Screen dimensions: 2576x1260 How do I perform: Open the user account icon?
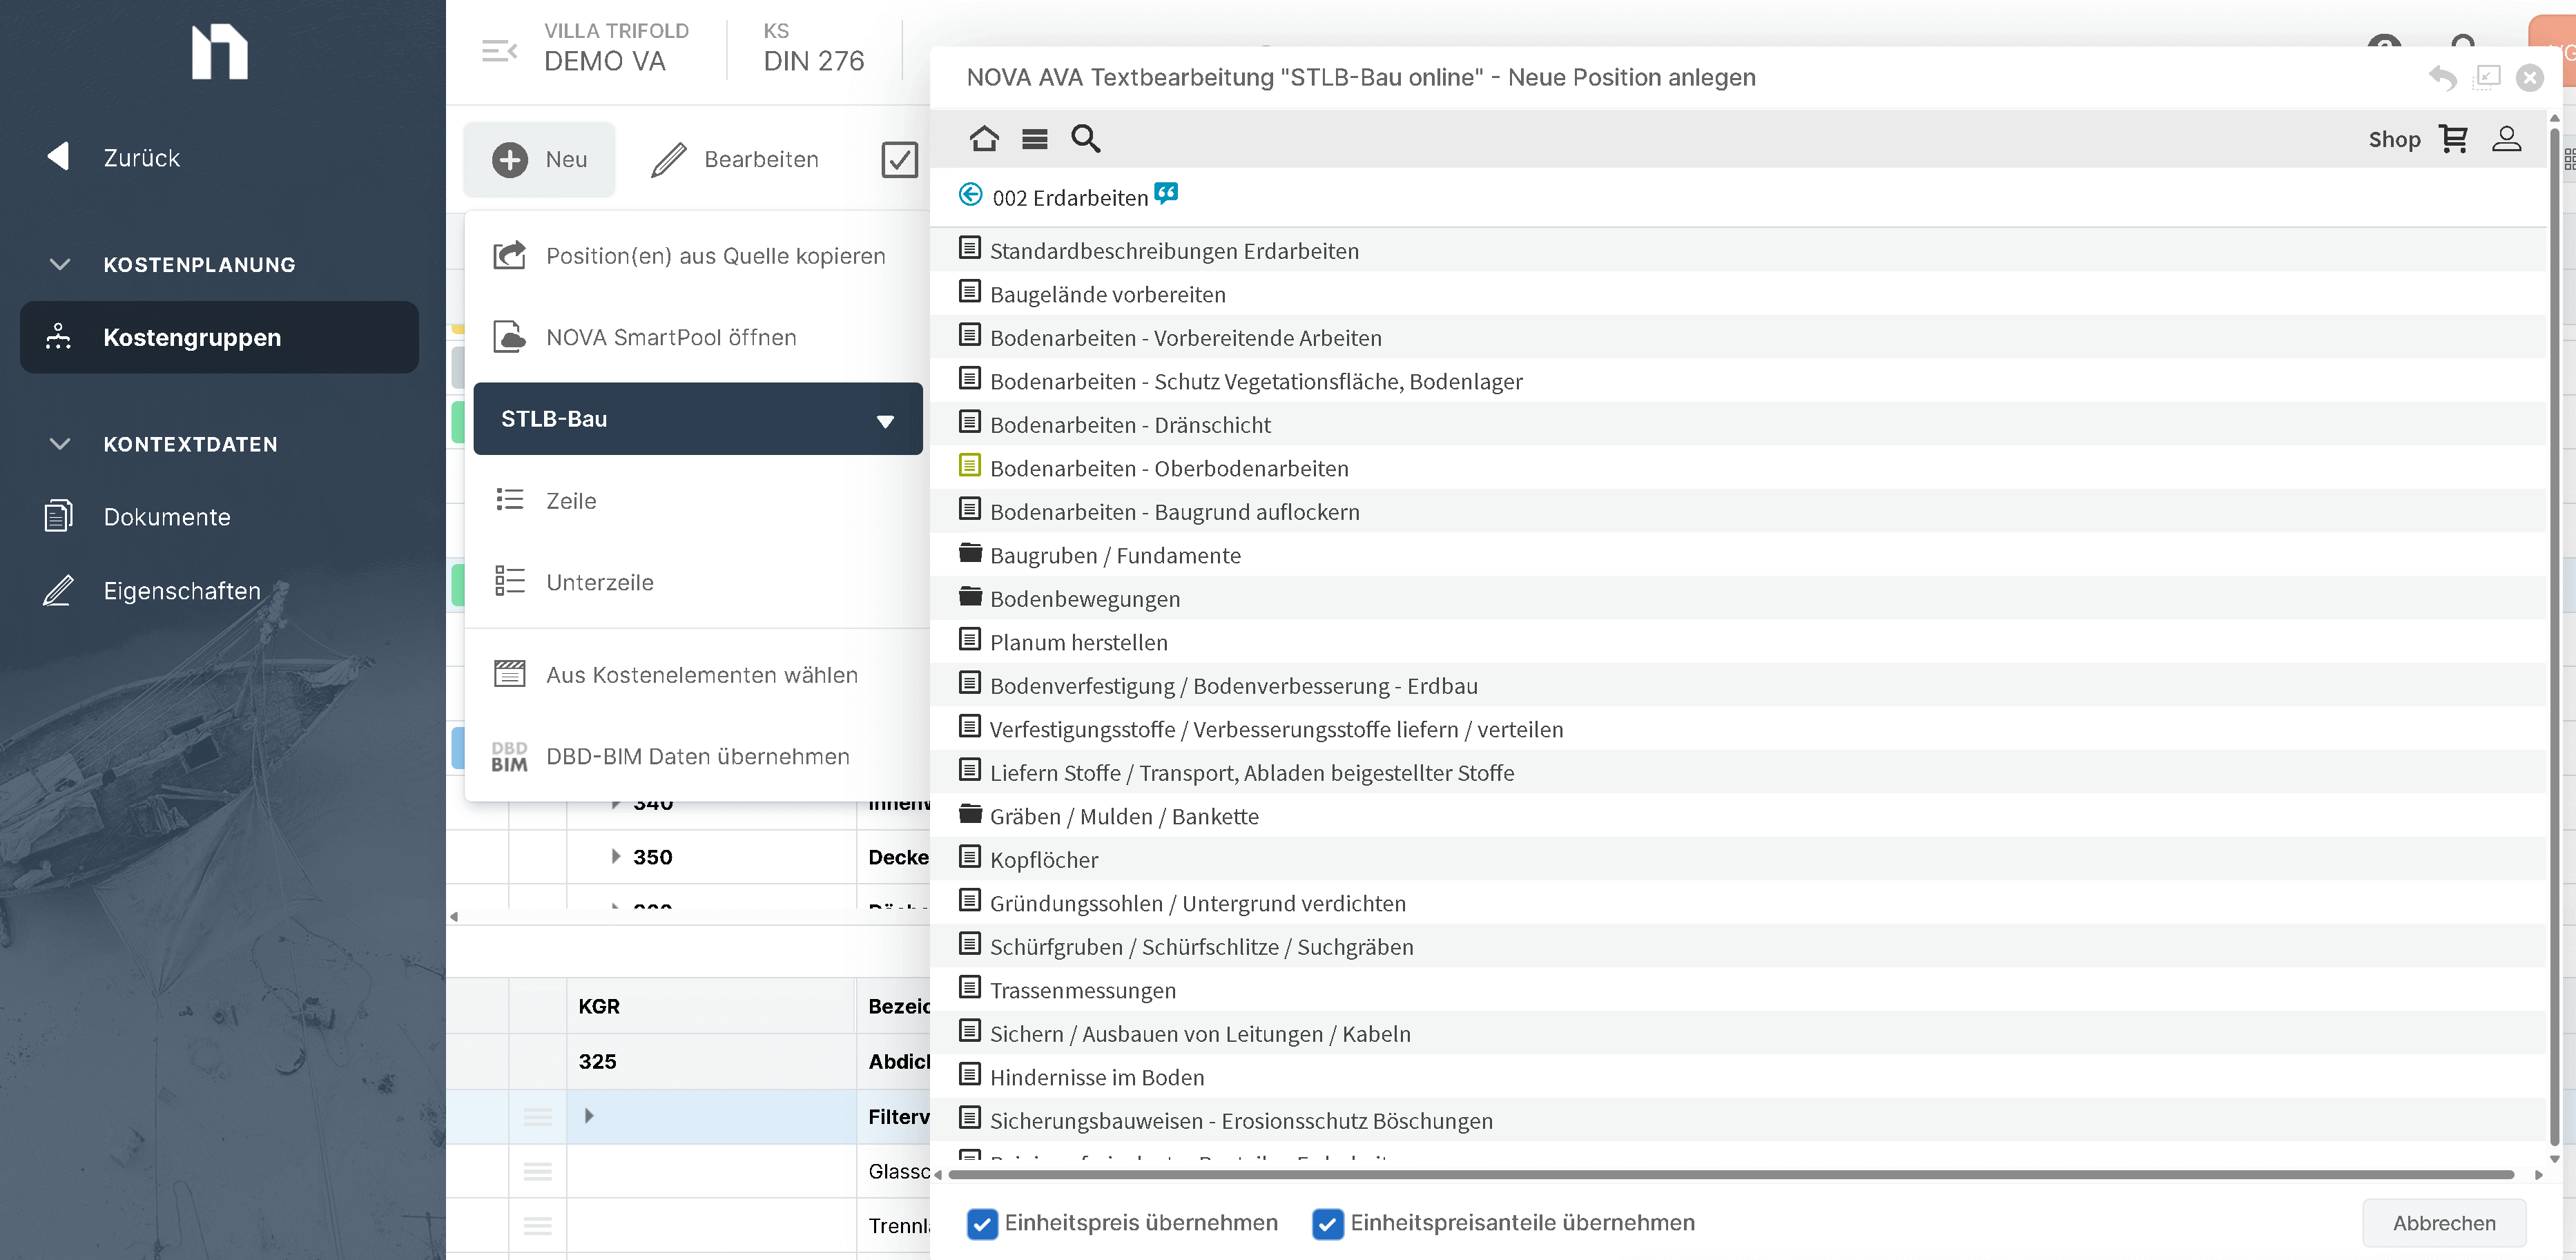coord(2506,138)
